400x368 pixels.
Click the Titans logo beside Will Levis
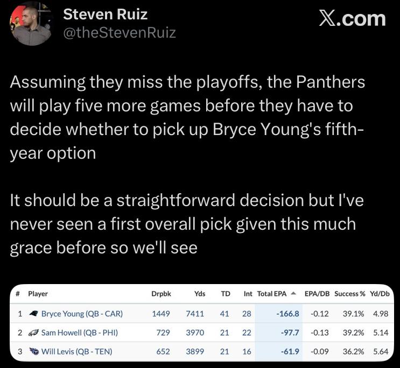point(33,351)
